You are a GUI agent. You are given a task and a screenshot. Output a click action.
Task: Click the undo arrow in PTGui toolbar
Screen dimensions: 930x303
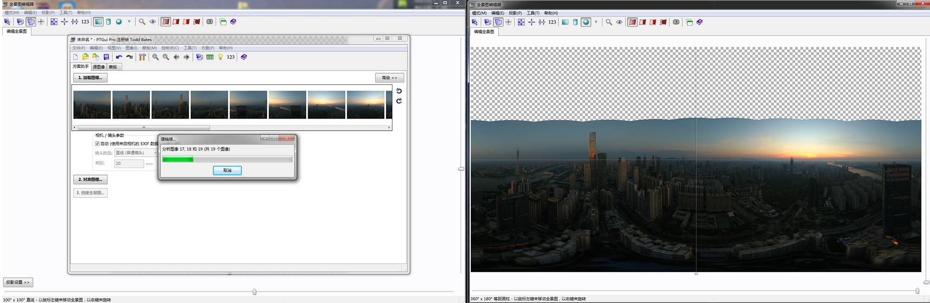pyautogui.click(x=119, y=57)
